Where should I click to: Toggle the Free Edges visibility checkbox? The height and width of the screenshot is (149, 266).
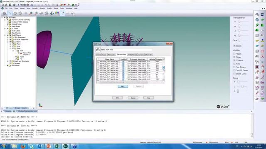point(234,67)
